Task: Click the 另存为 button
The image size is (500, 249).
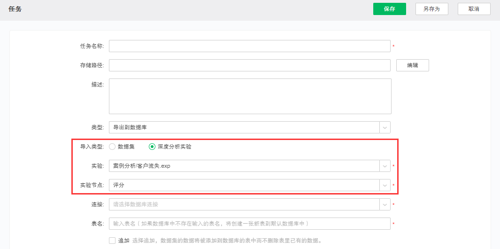Action: click(x=431, y=9)
